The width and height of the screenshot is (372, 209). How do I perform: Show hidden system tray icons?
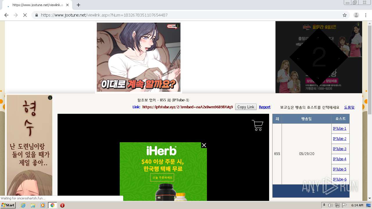click(x=324, y=205)
